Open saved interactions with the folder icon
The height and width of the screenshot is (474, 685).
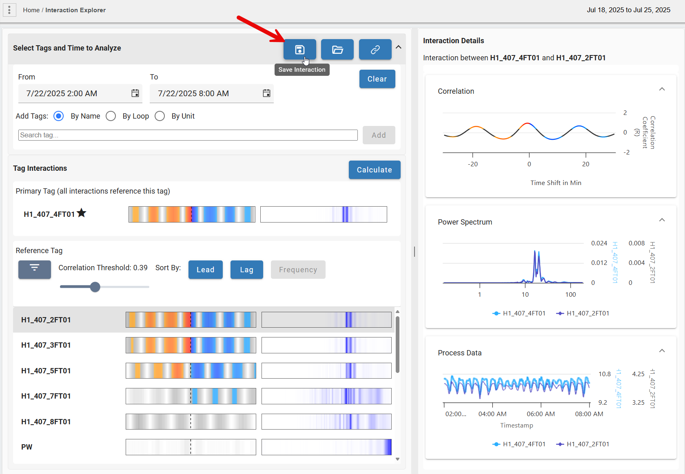pyautogui.click(x=337, y=49)
